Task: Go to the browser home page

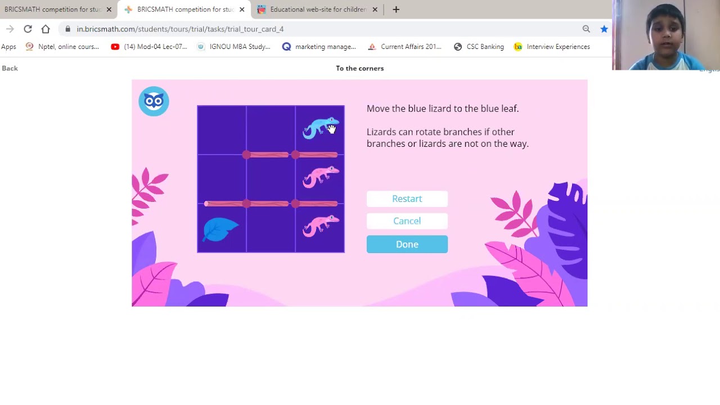Action: pos(46,29)
